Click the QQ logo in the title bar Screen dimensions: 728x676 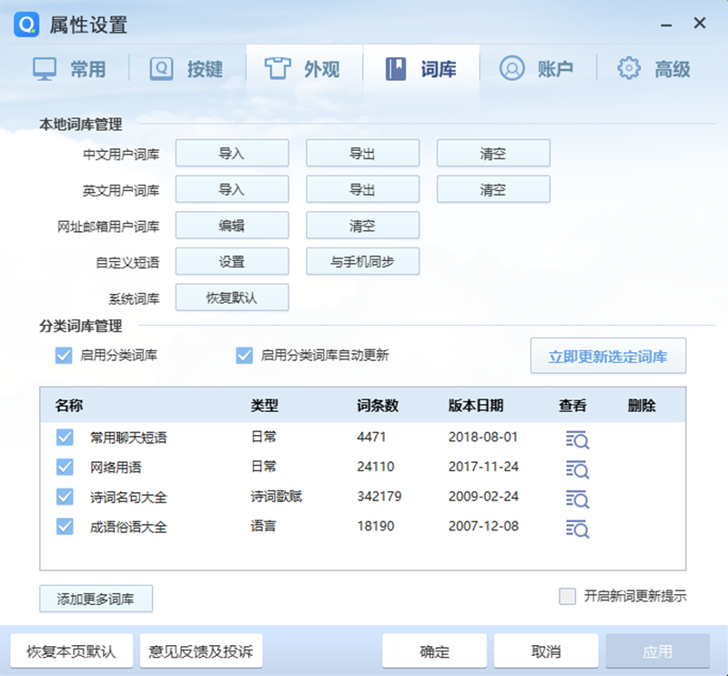coord(28,25)
